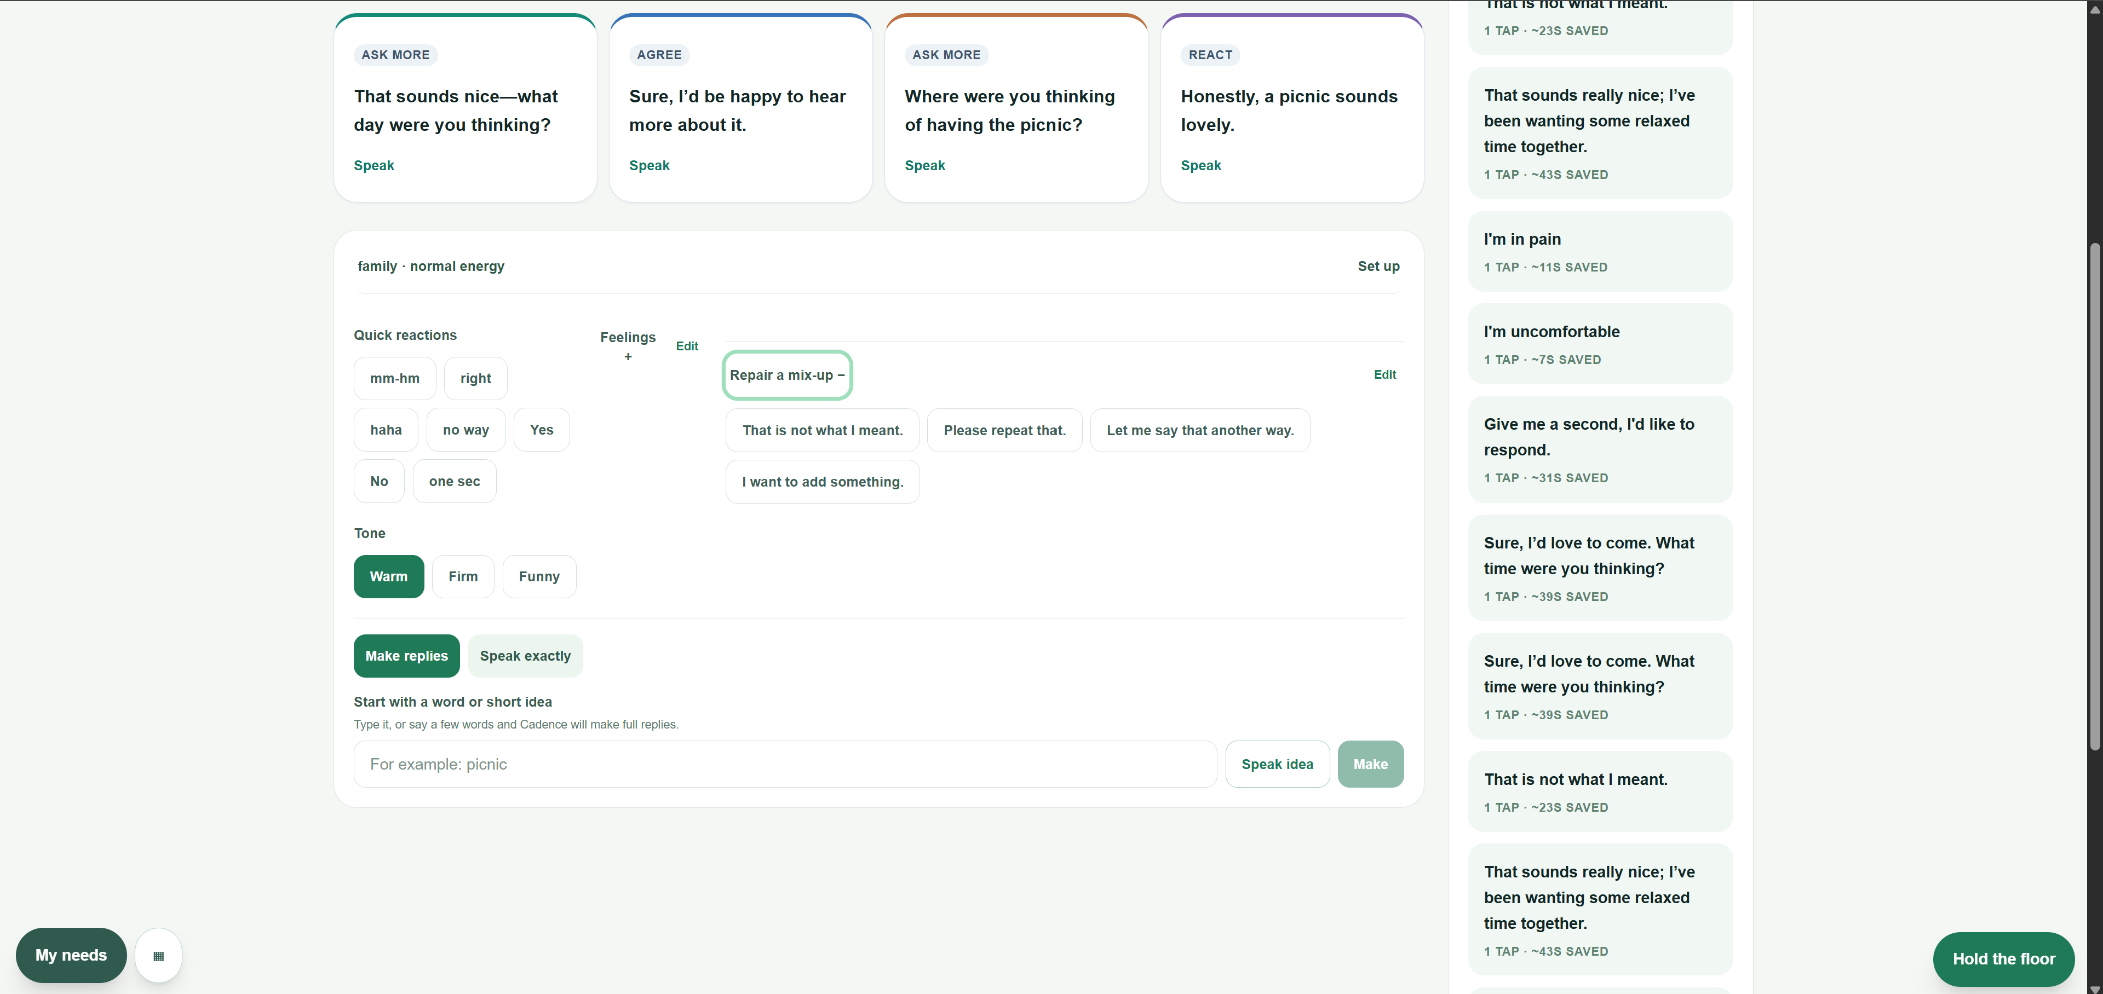Tap the No quick reaction

[x=379, y=482]
